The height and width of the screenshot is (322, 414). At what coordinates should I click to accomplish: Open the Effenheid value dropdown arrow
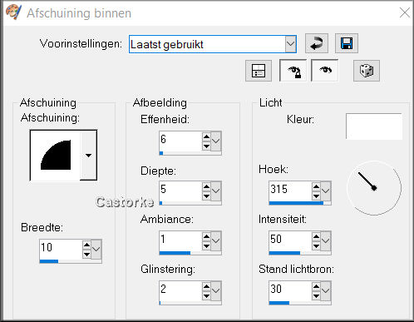click(216, 141)
